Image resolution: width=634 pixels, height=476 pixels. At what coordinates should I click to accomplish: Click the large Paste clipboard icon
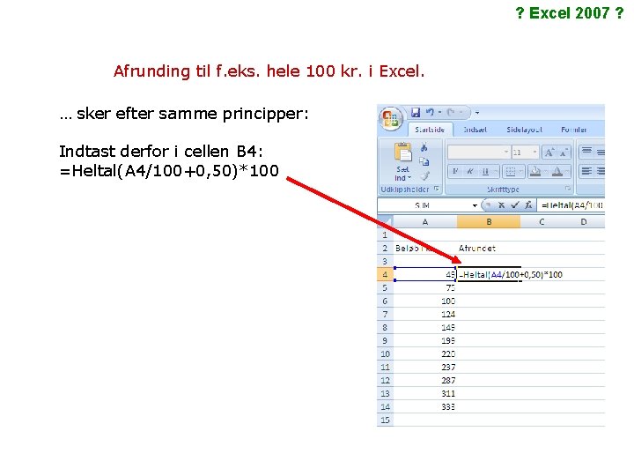(402, 153)
